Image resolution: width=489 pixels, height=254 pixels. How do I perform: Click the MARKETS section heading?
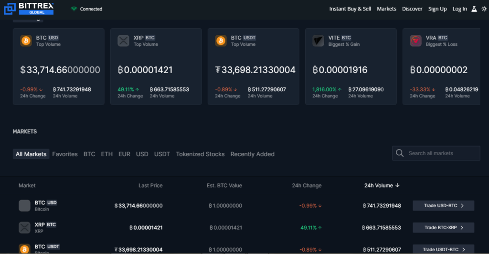tap(25, 131)
